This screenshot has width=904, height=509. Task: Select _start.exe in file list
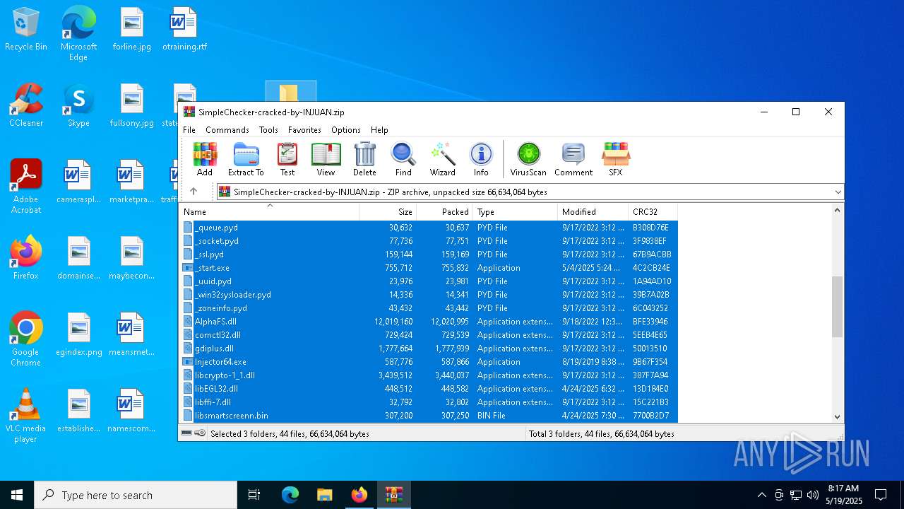point(429,268)
